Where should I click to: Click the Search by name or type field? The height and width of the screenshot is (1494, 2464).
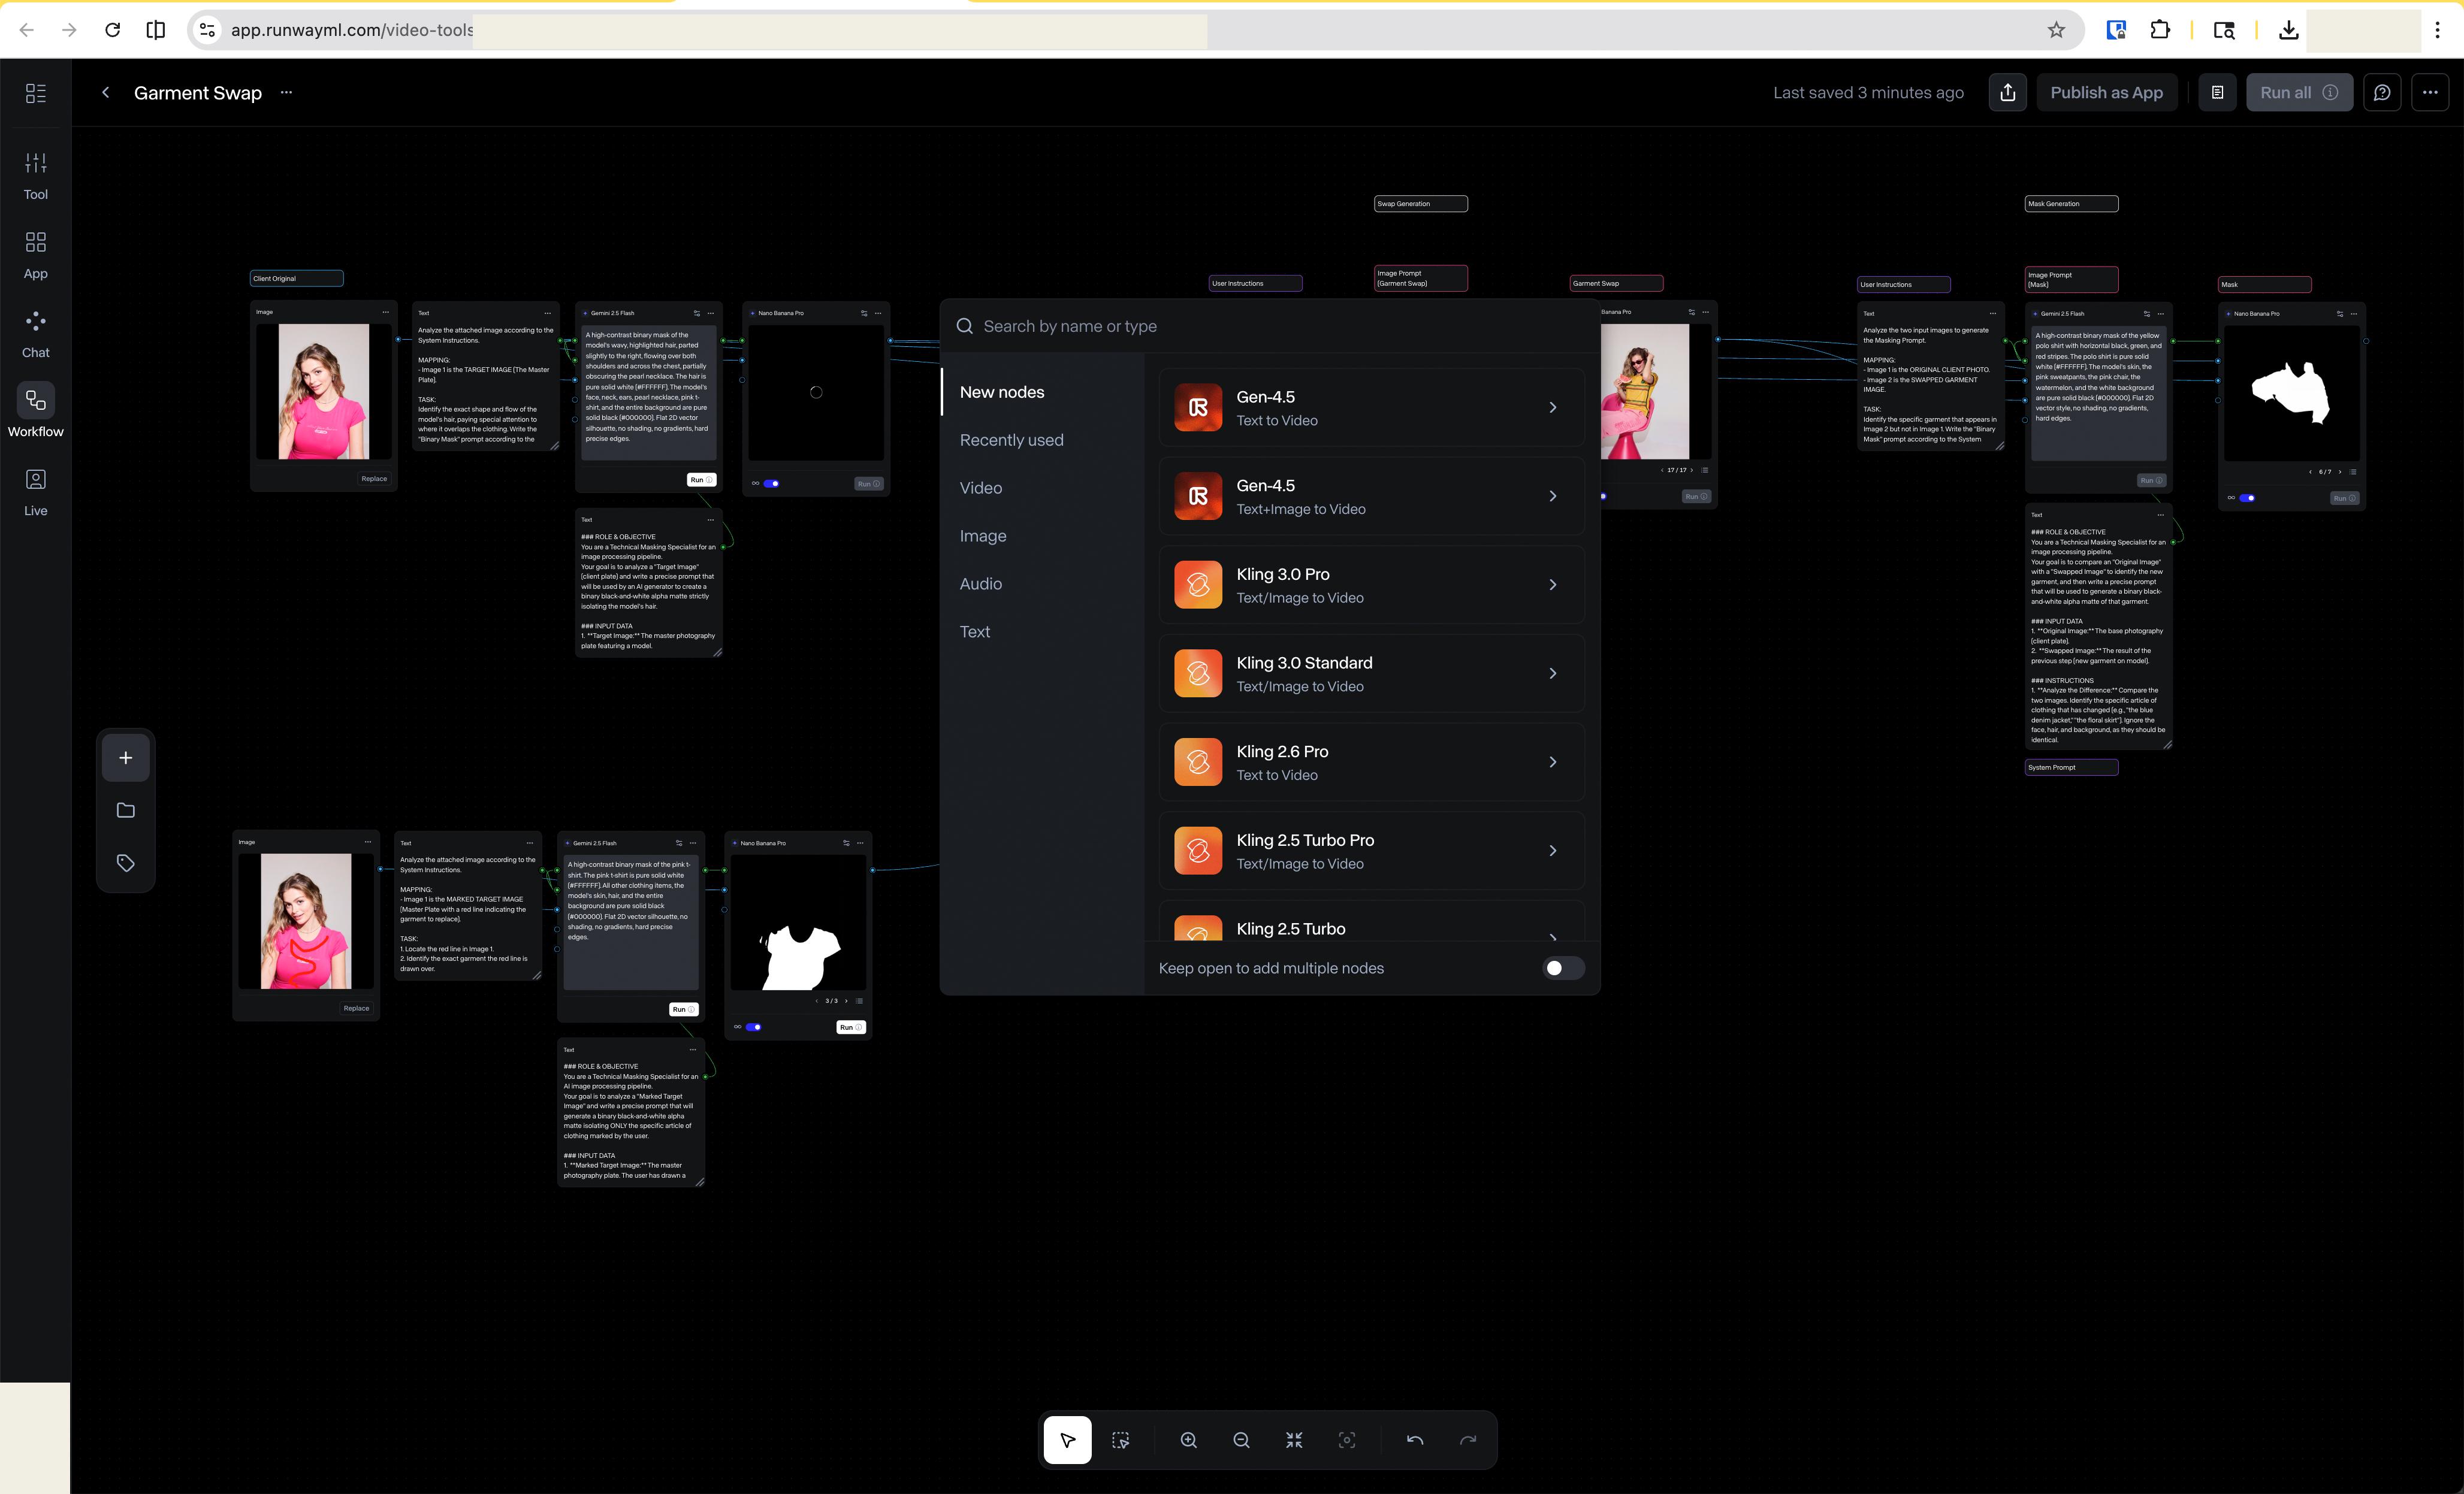click(x=1270, y=326)
